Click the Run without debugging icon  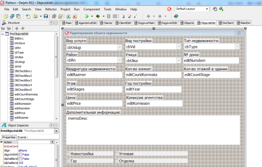point(98,16)
